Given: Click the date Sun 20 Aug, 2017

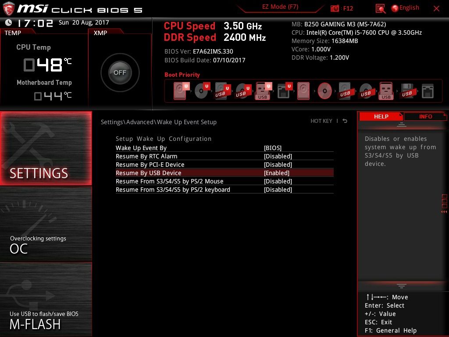Looking at the screenshot, I should pyautogui.click(x=84, y=22).
